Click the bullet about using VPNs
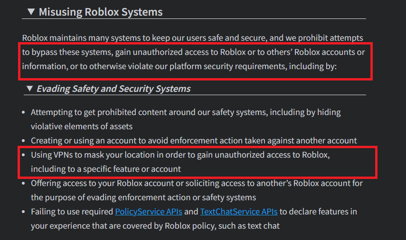This screenshot has height=240, width=406. point(180,162)
